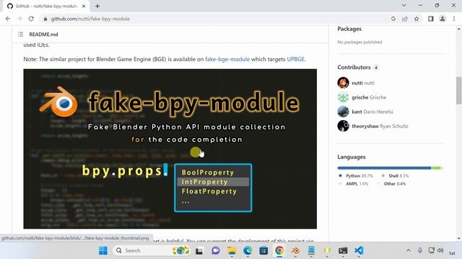Click the page vertical scrollbar thumb

pos(459,91)
